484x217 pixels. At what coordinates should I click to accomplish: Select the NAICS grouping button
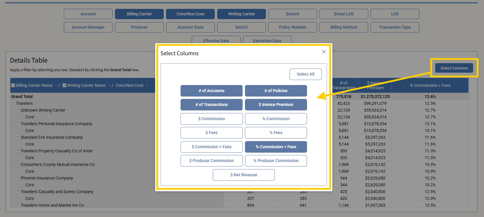click(241, 27)
